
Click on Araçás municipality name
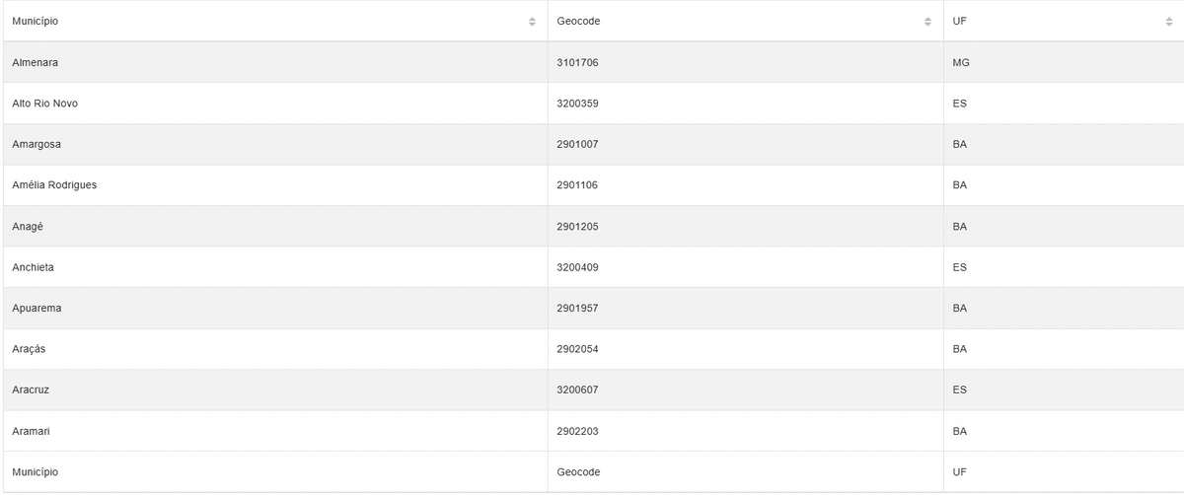click(x=29, y=349)
